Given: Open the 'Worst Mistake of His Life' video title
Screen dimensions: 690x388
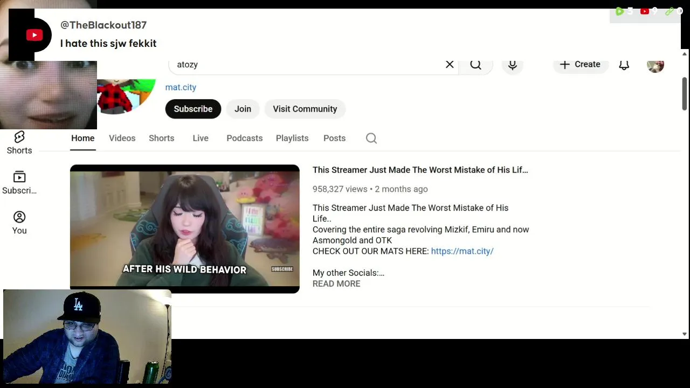Looking at the screenshot, I should 420,170.
